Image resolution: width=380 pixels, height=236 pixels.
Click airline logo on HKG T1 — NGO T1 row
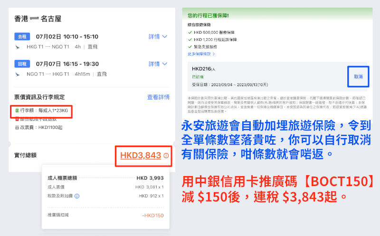pyautogui.click(x=18, y=47)
